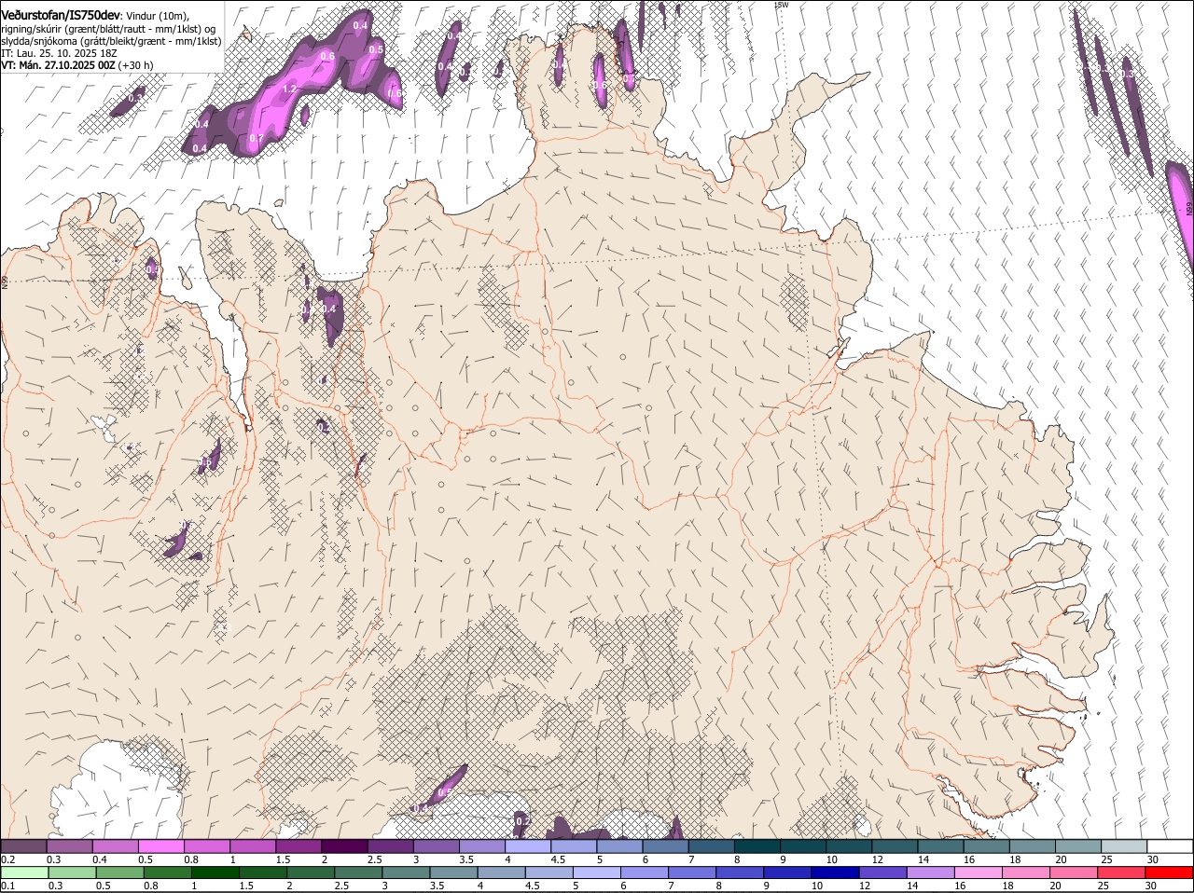Click the '1.2' precipitation value on the map
The width and height of the screenshot is (1194, 893).
click(x=289, y=89)
